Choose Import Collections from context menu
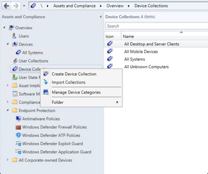This screenshot has height=174, width=208. (x=81, y=82)
